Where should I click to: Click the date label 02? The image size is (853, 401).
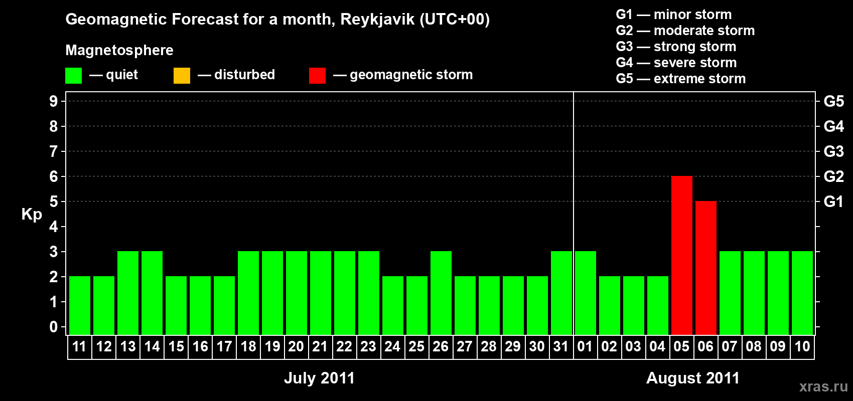[610, 347]
